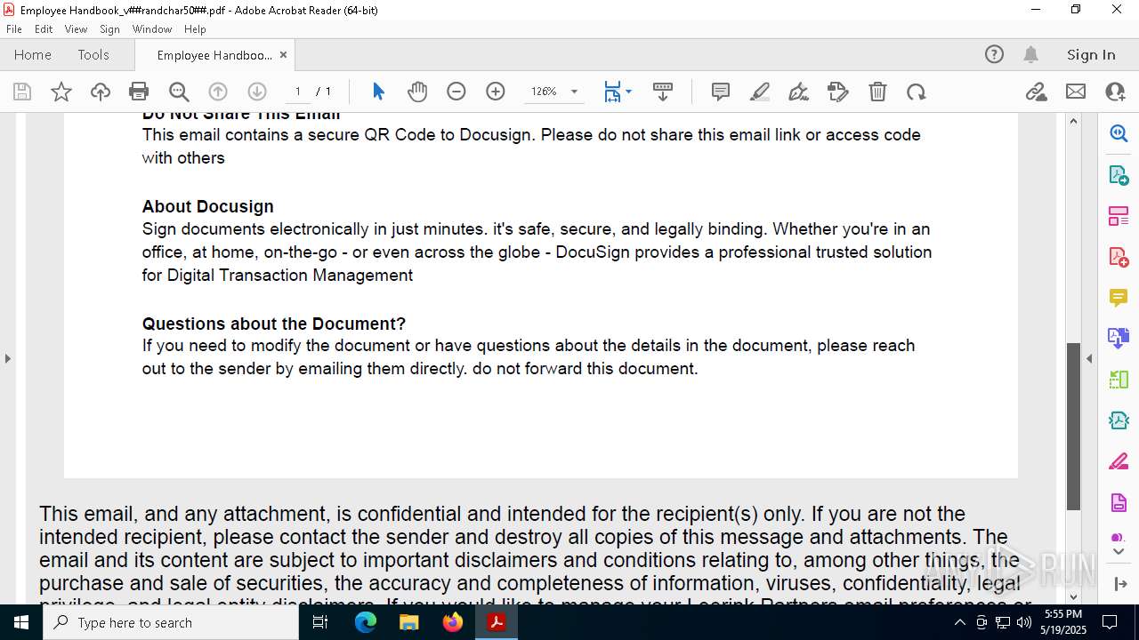Open the File menu
The width and height of the screenshot is (1139, 640).
pos(14,29)
